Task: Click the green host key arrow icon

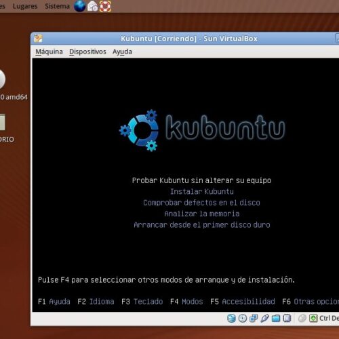Action: click(x=313, y=318)
